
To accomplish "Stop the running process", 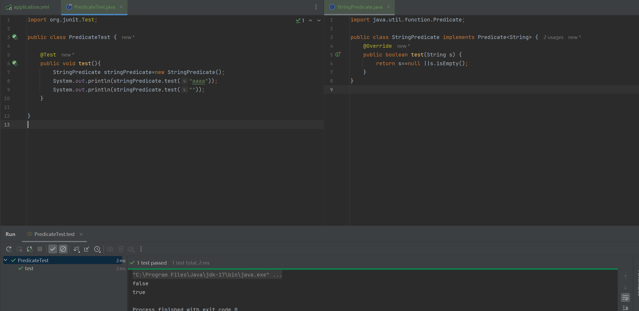I will 40,249.
